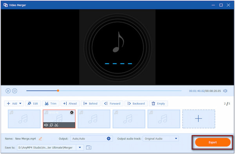Expand the Save to path dropdown arrow

click(80, 148)
